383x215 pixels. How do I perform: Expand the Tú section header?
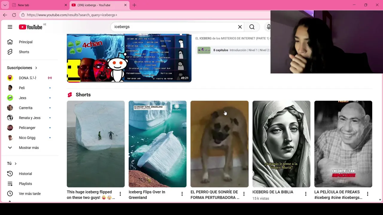[x=12, y=164]
